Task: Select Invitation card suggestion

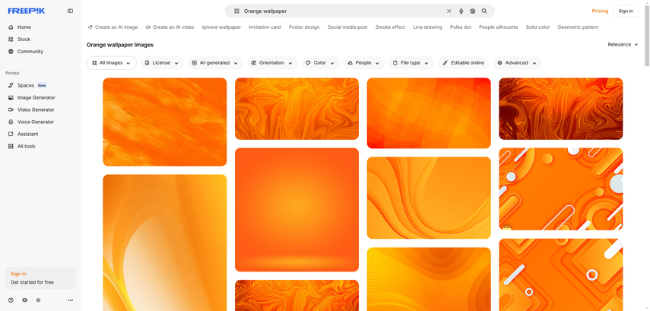Action: click(x=265, y=27)
